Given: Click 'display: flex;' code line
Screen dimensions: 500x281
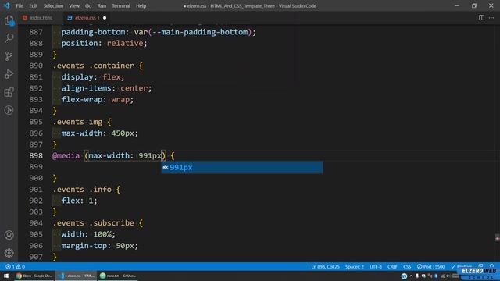Looking at the screenshot, I should (93, 76).
